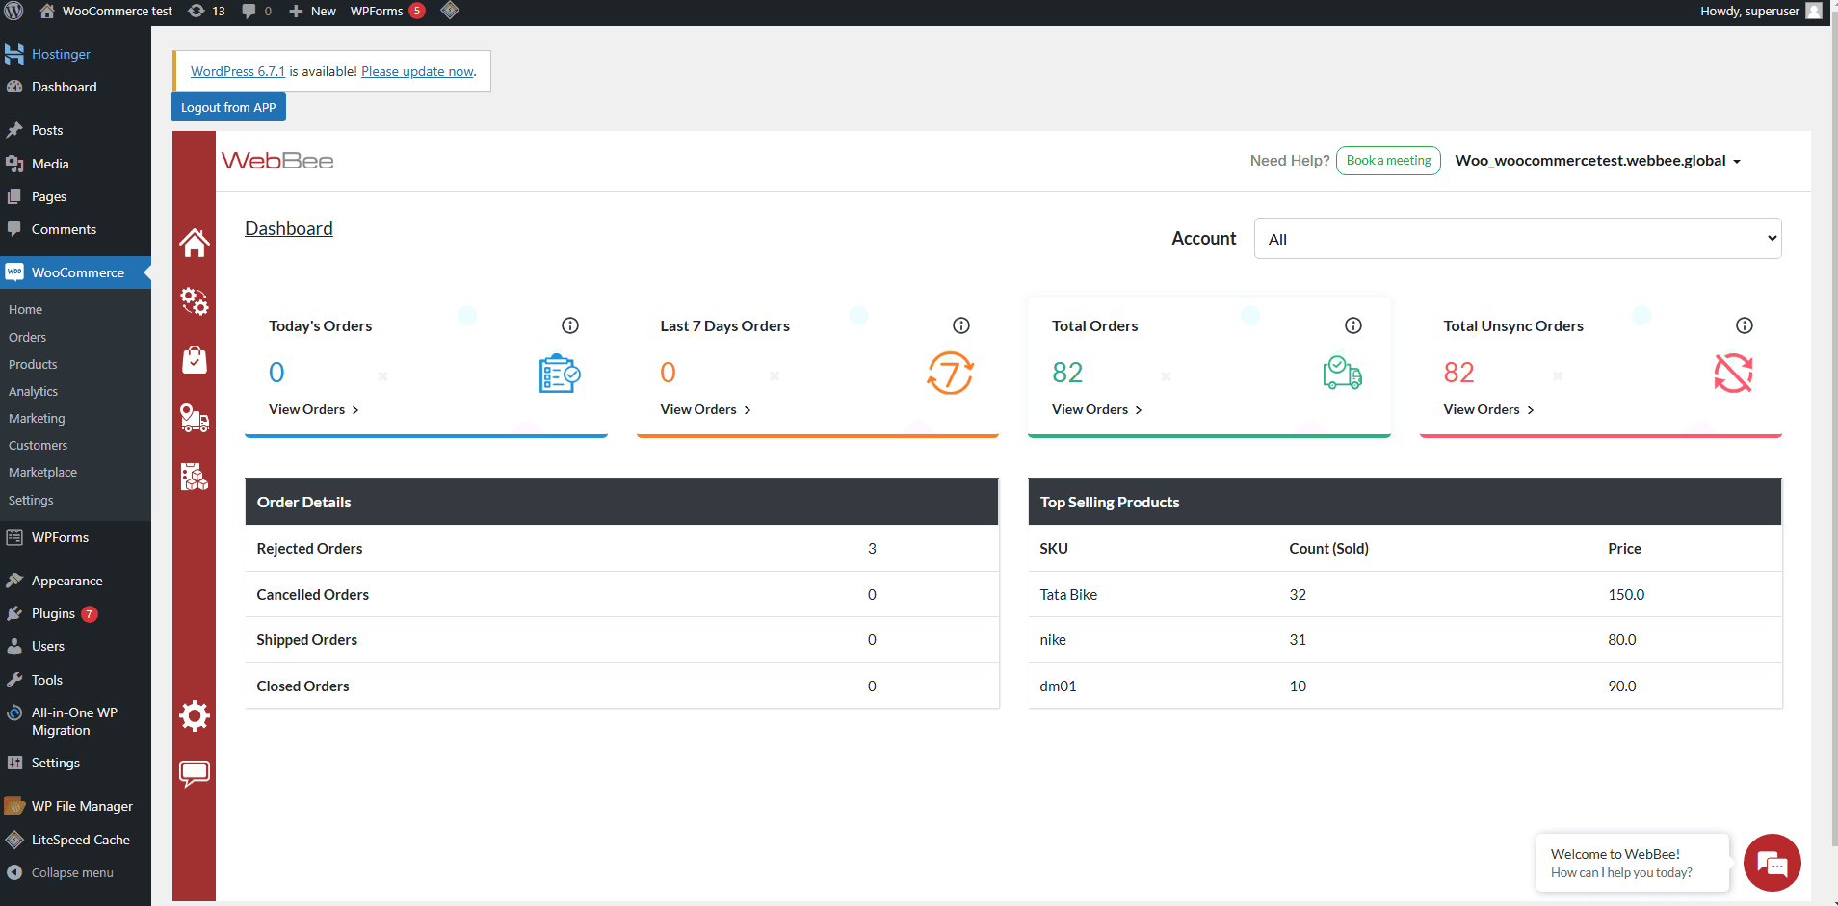Open the inventory boxes icon in WebBee sidebar
The width and height of the screenshot is (1838, 906).
pos(195,477)
